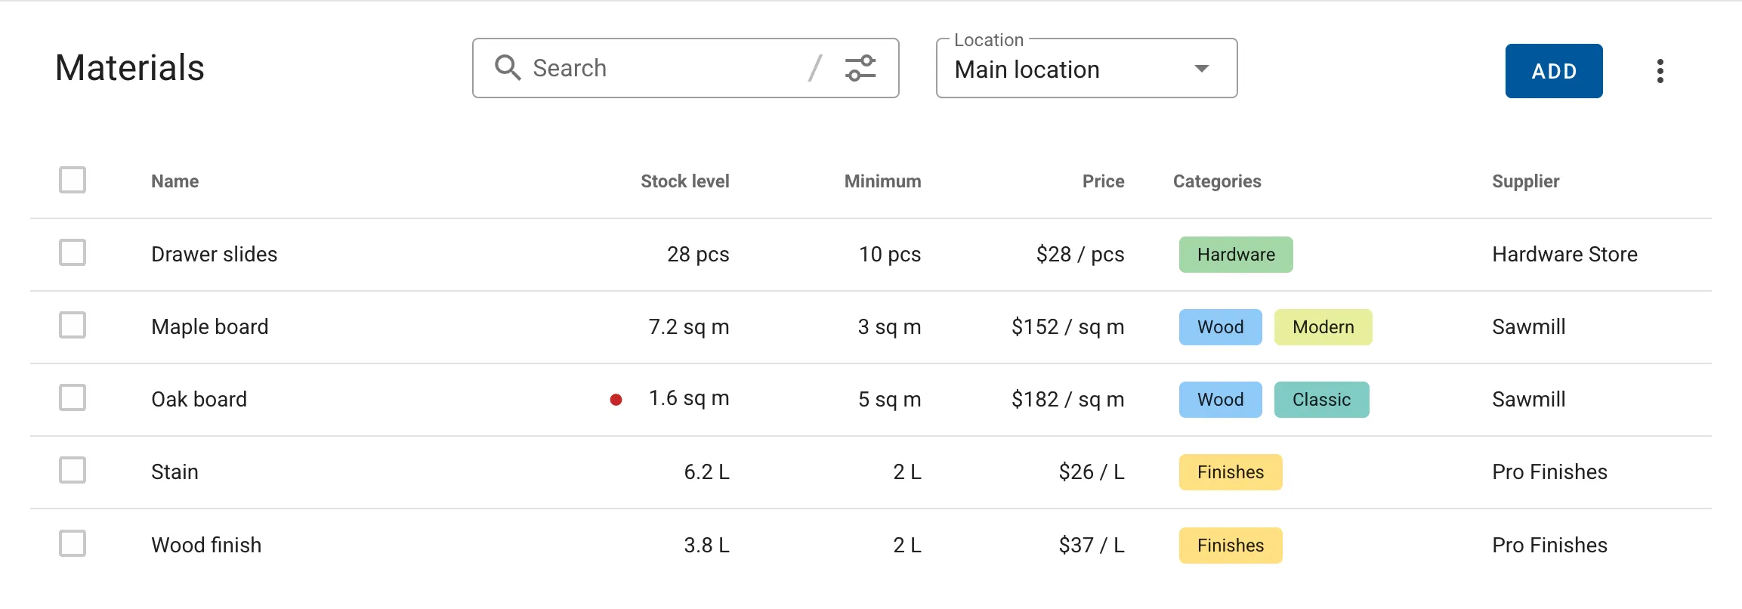Tick the Wood finish row checkbox

73,543
